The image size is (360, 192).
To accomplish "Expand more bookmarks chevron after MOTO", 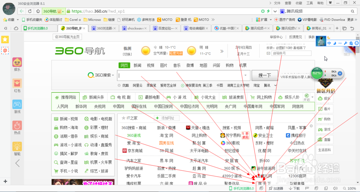I will 213,20.
